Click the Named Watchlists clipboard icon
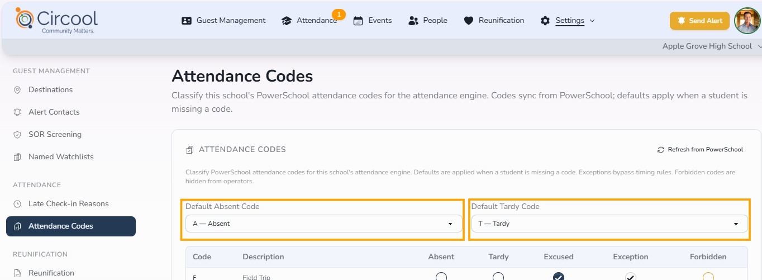762x280 pixels. coord(17,157)
